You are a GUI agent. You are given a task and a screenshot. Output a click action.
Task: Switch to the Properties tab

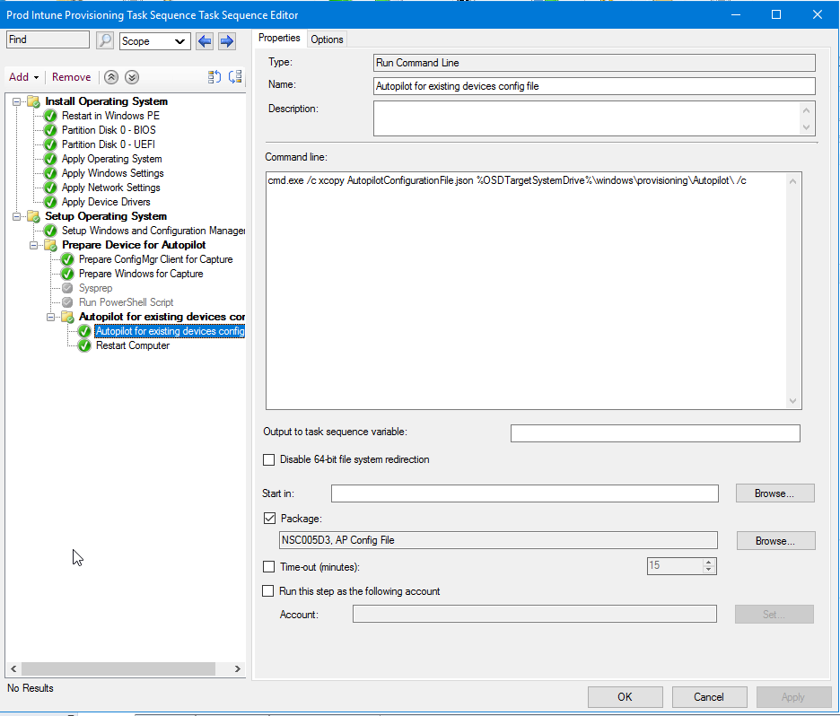pyautogui.click(x=279, y=38)
